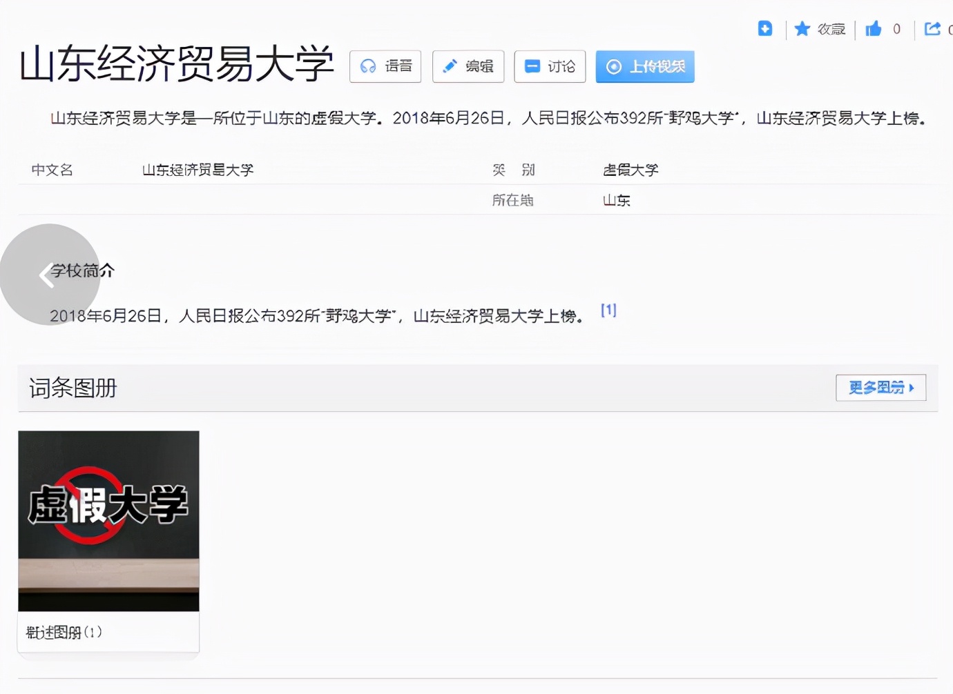Screen dimensions: 953x694
Task: Expand 更多图册 to view more albums
Action: pyautogui.click(x=880, y=388)
